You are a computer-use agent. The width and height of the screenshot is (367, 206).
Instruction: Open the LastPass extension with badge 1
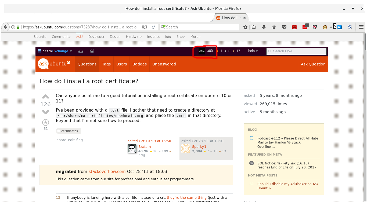305,27
